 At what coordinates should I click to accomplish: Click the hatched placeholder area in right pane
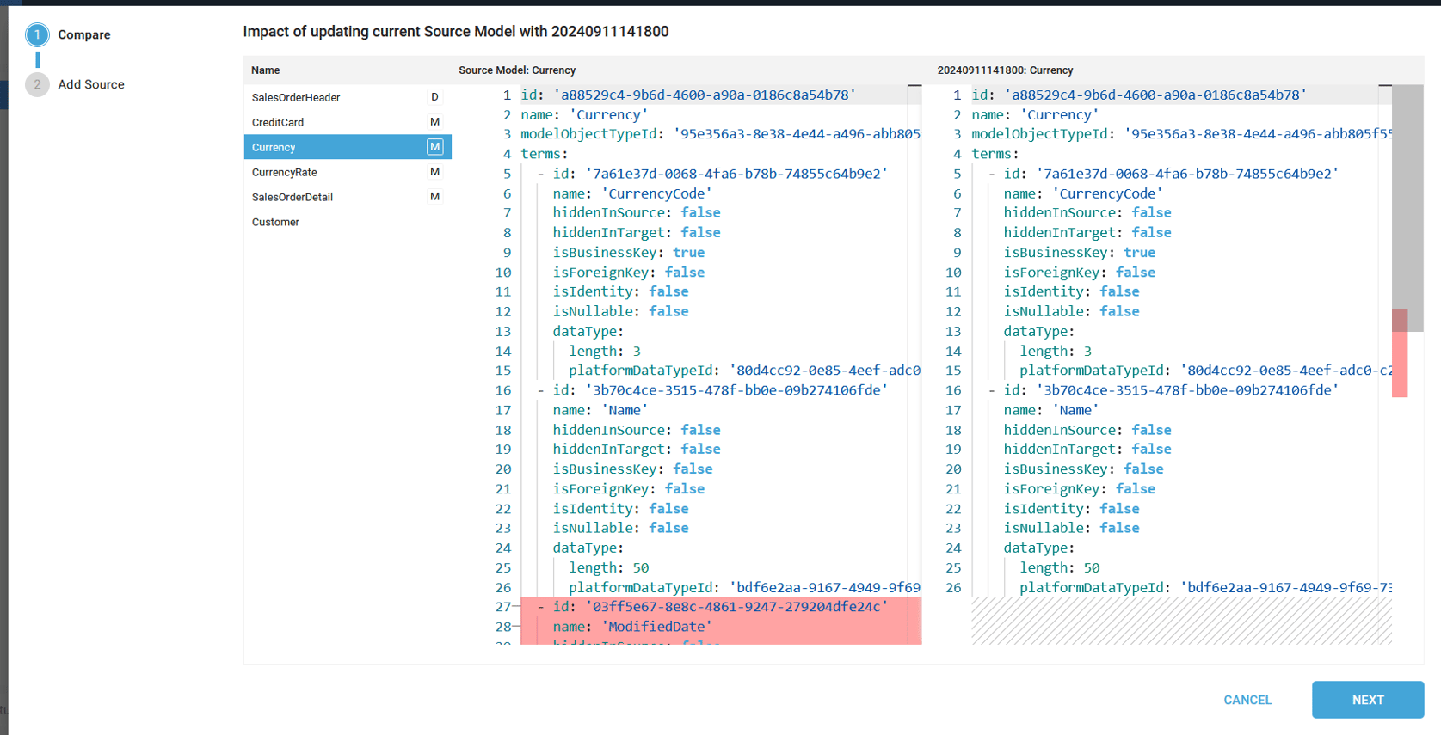coord(1181,621)
